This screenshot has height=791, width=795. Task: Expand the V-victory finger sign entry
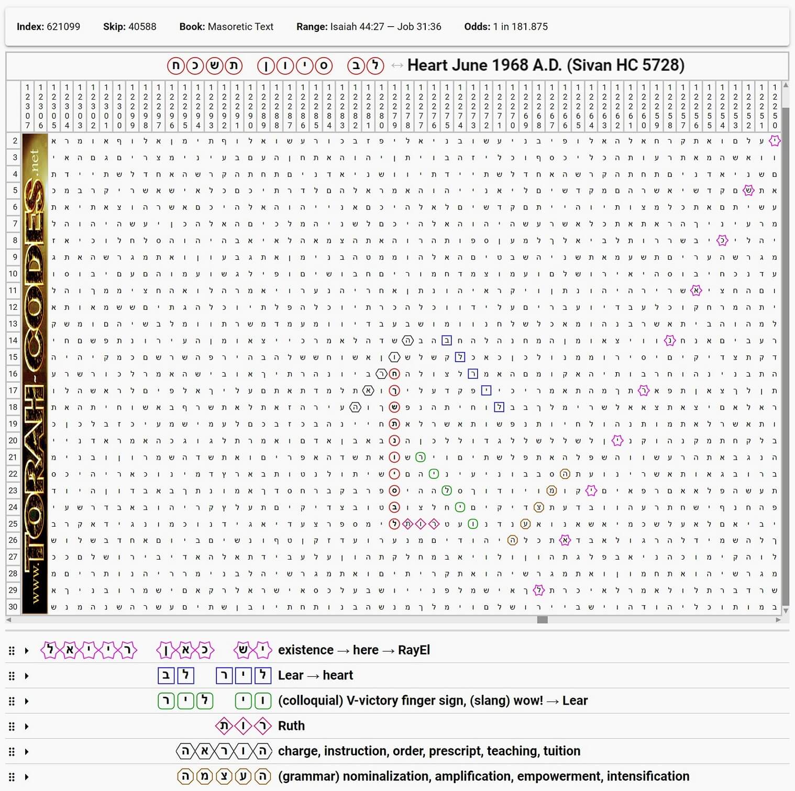[x=27, y=701]
